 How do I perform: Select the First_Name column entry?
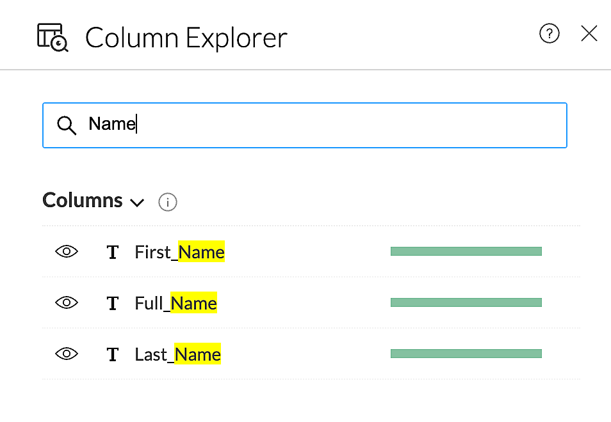coord(180,252)
